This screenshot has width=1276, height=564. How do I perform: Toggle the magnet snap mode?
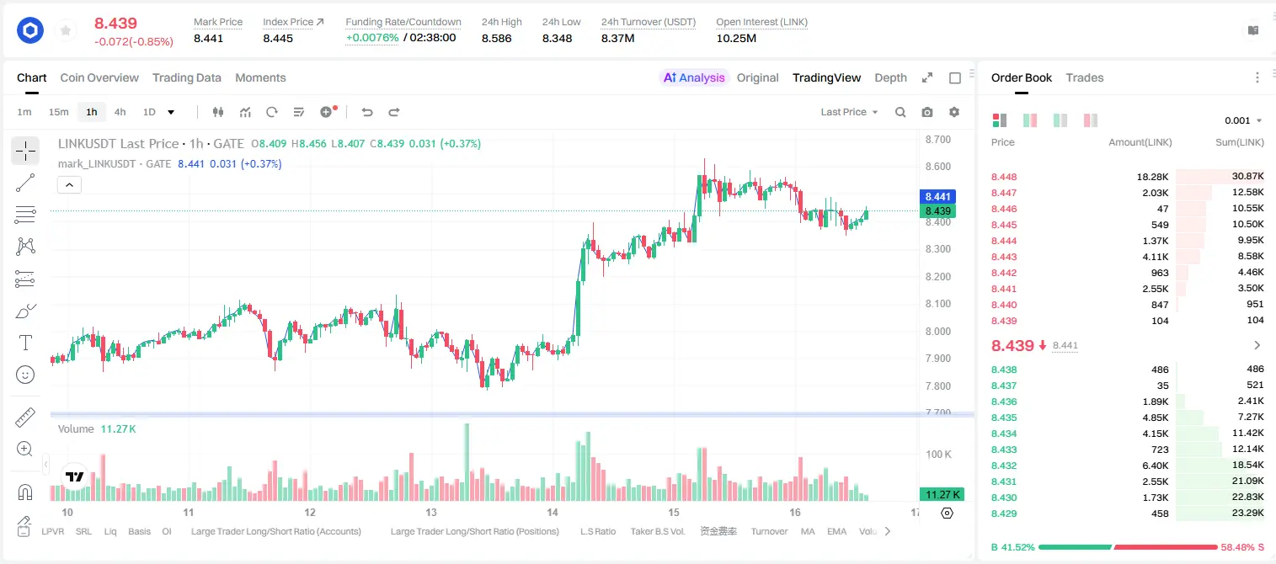(x=25, y=492)
